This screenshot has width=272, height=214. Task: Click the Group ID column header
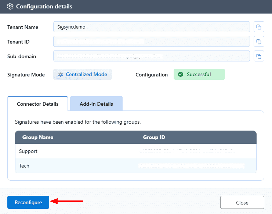pos(154,138)
